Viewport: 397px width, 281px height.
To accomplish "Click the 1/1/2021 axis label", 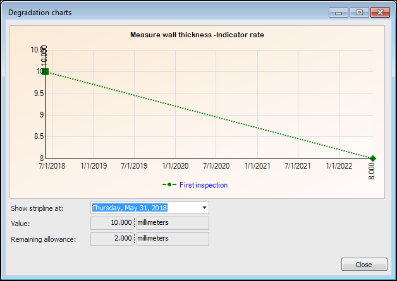I will pos(257,166).
